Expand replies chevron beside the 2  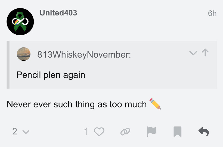(x=26, y=132)
